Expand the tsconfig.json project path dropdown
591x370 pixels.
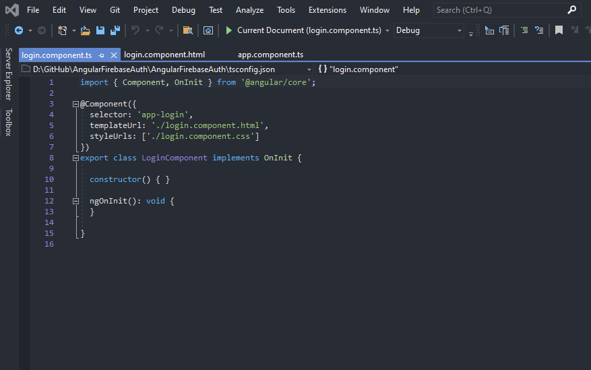[309, 69]
